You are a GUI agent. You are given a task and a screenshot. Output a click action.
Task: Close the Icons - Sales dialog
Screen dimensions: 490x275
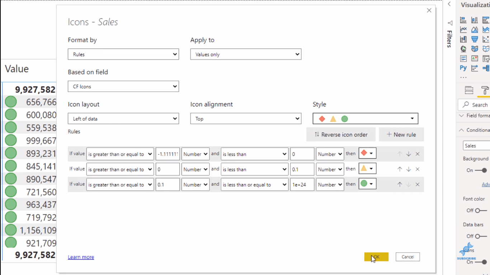(429, 10)
